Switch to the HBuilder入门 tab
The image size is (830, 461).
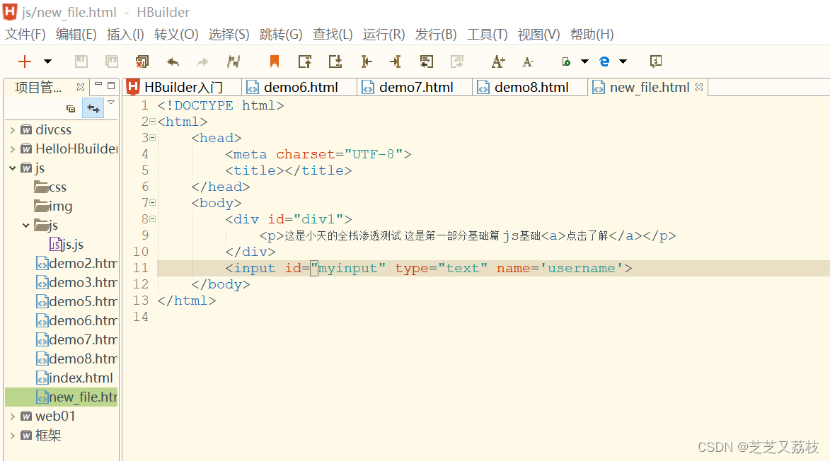183,87
